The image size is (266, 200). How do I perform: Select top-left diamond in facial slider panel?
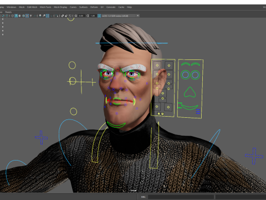pos(157,65)
